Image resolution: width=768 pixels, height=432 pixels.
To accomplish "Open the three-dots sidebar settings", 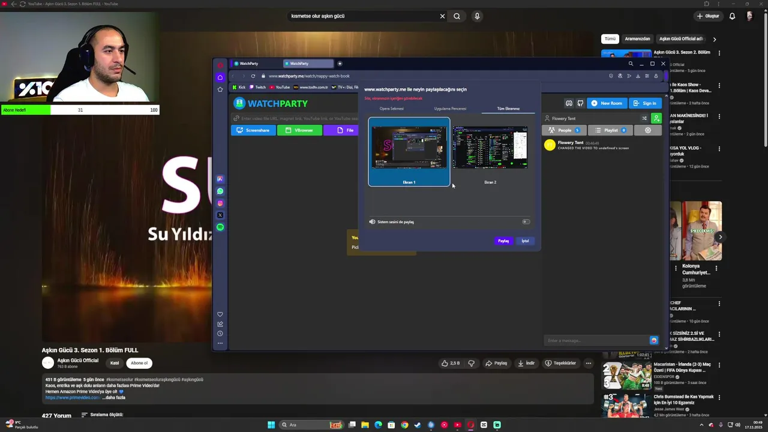I will coord(220,343).
